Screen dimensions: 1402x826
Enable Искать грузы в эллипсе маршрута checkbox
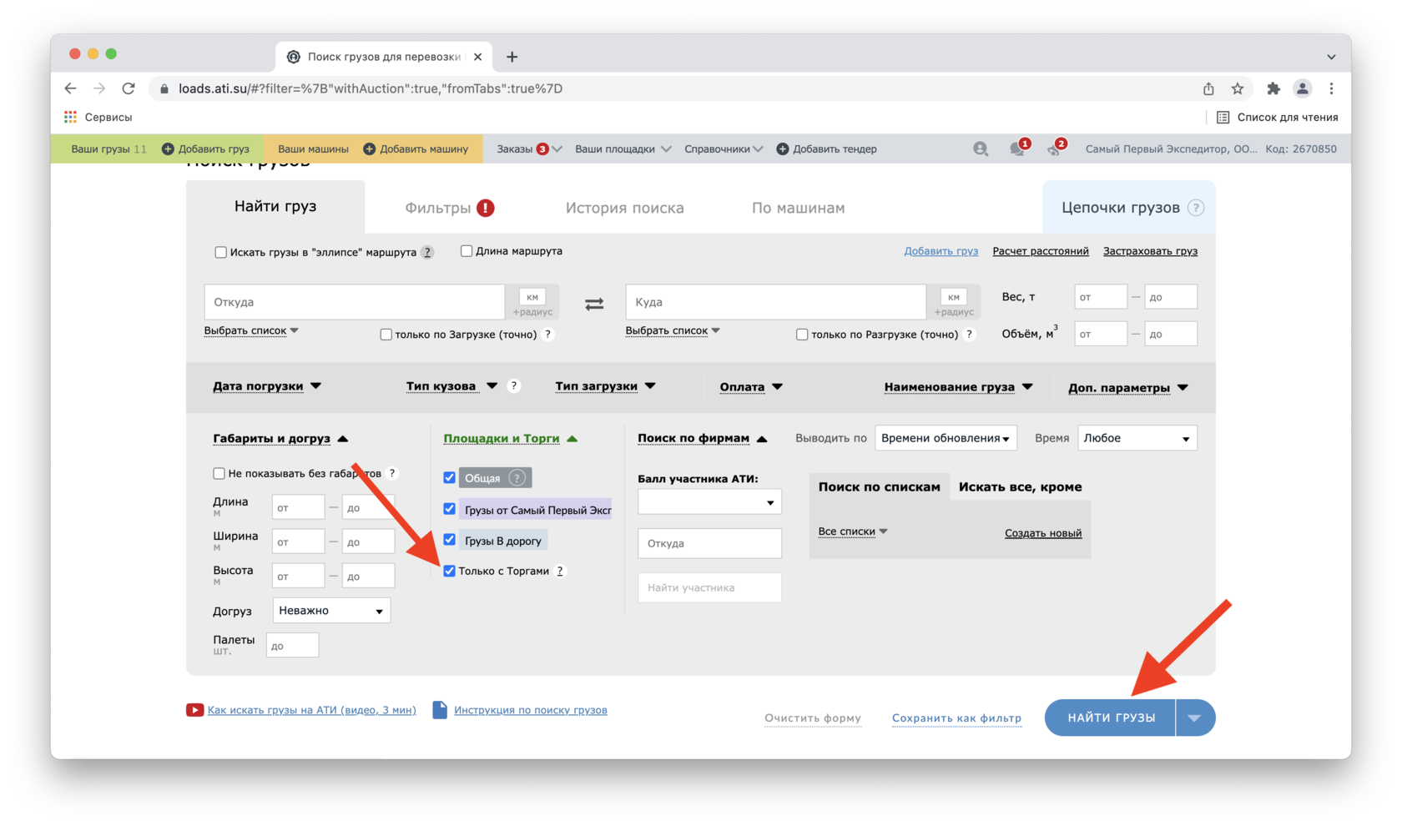(x=220, y=252)
